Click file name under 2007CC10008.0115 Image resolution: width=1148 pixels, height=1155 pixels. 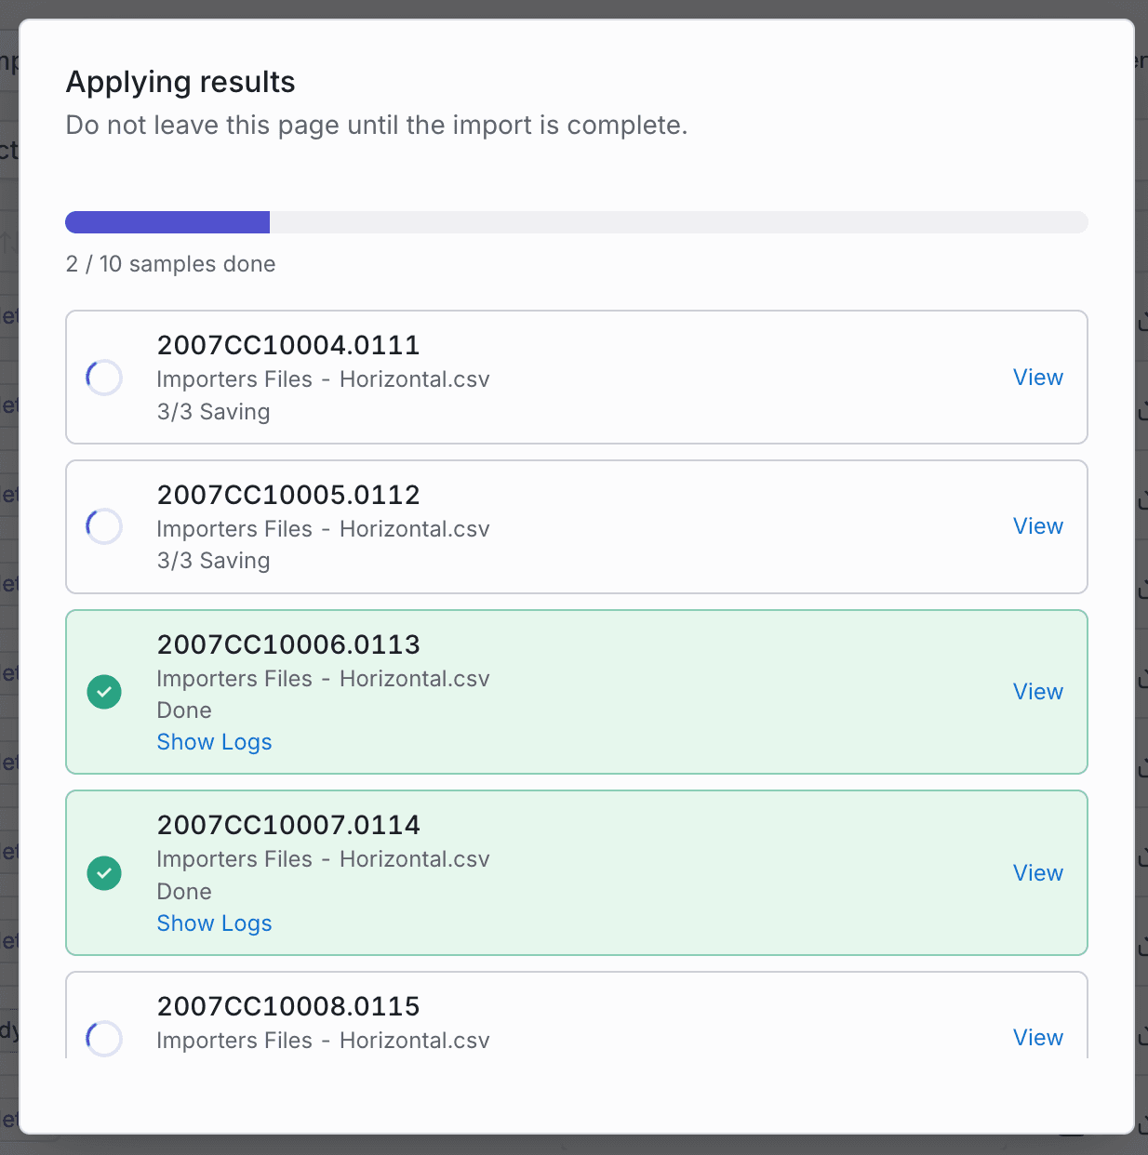pos(323,1041)
